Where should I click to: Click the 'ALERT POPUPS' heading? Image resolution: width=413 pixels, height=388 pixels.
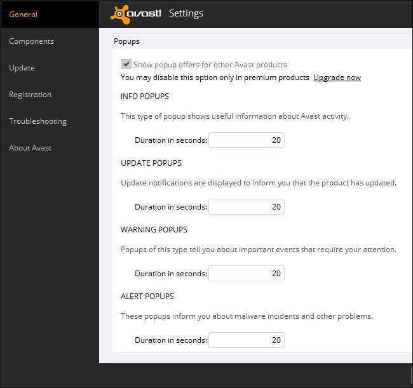coord(147,297)
